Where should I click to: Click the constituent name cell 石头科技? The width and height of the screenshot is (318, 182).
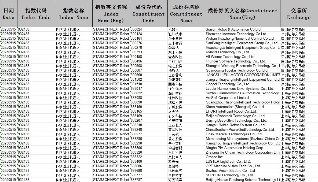pos(186,116)
